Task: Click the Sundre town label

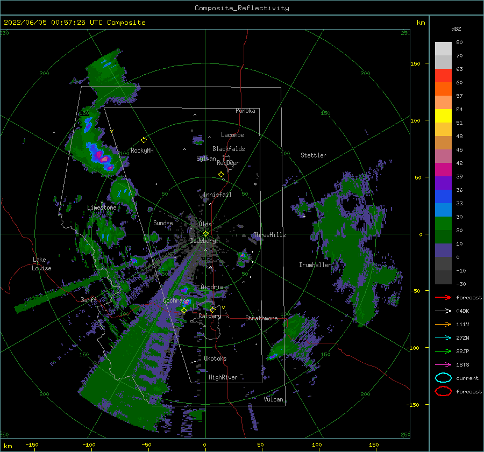Action: coord(163,223)
